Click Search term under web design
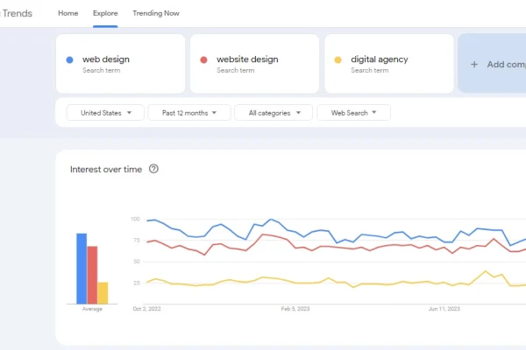Viewport: 526px width, 350px height. (x=102, y=70)
